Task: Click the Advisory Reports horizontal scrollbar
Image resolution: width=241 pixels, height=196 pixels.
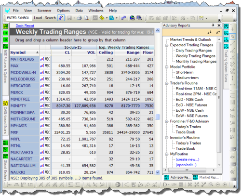Action: click(187, 170)
